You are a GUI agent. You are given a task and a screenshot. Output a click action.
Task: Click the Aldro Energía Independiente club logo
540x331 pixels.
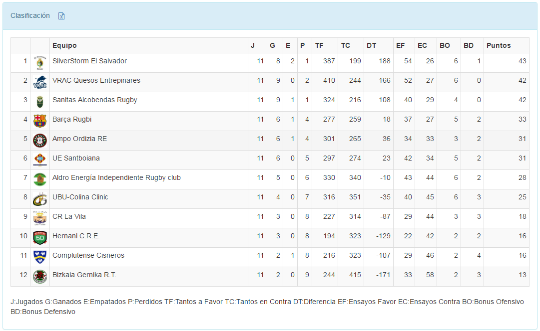(x=40, y=179)
